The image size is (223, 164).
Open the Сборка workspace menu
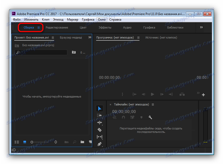pyautogui.click(x=39, y=28)
